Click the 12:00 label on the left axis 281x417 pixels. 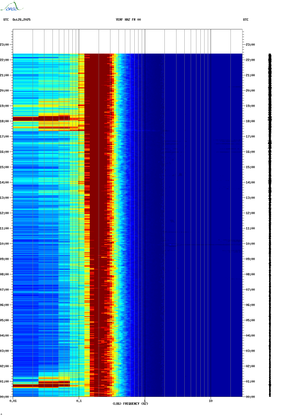tap(4, 213)
